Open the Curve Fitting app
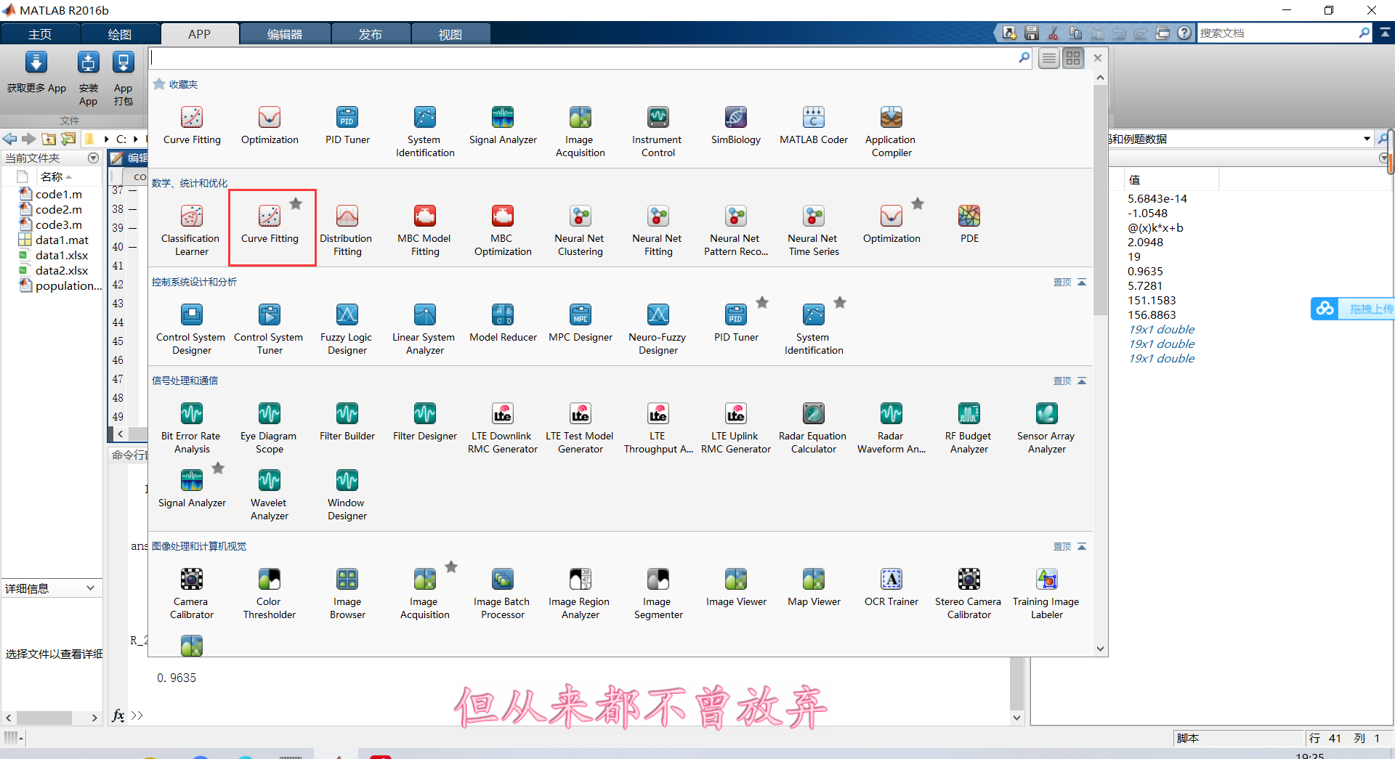Screen dimensions: 1395x759 (270, 225)
